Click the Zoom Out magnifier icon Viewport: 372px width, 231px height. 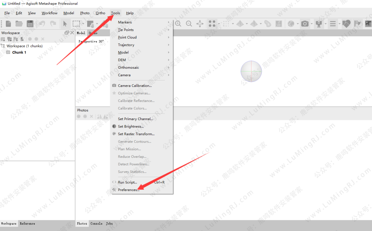pos(189,23)
